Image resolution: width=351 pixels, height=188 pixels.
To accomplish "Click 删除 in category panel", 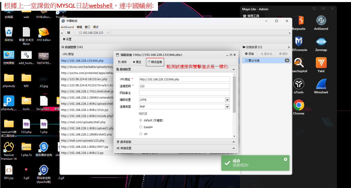I will [284, 54].
